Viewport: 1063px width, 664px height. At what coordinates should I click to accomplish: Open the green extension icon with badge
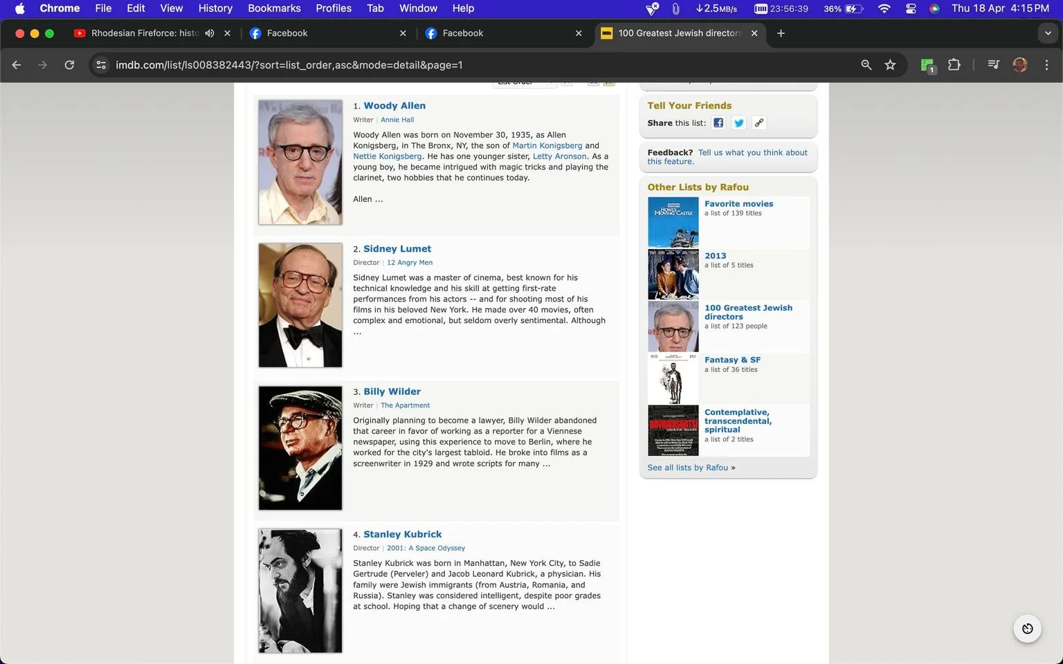point(927,66)
